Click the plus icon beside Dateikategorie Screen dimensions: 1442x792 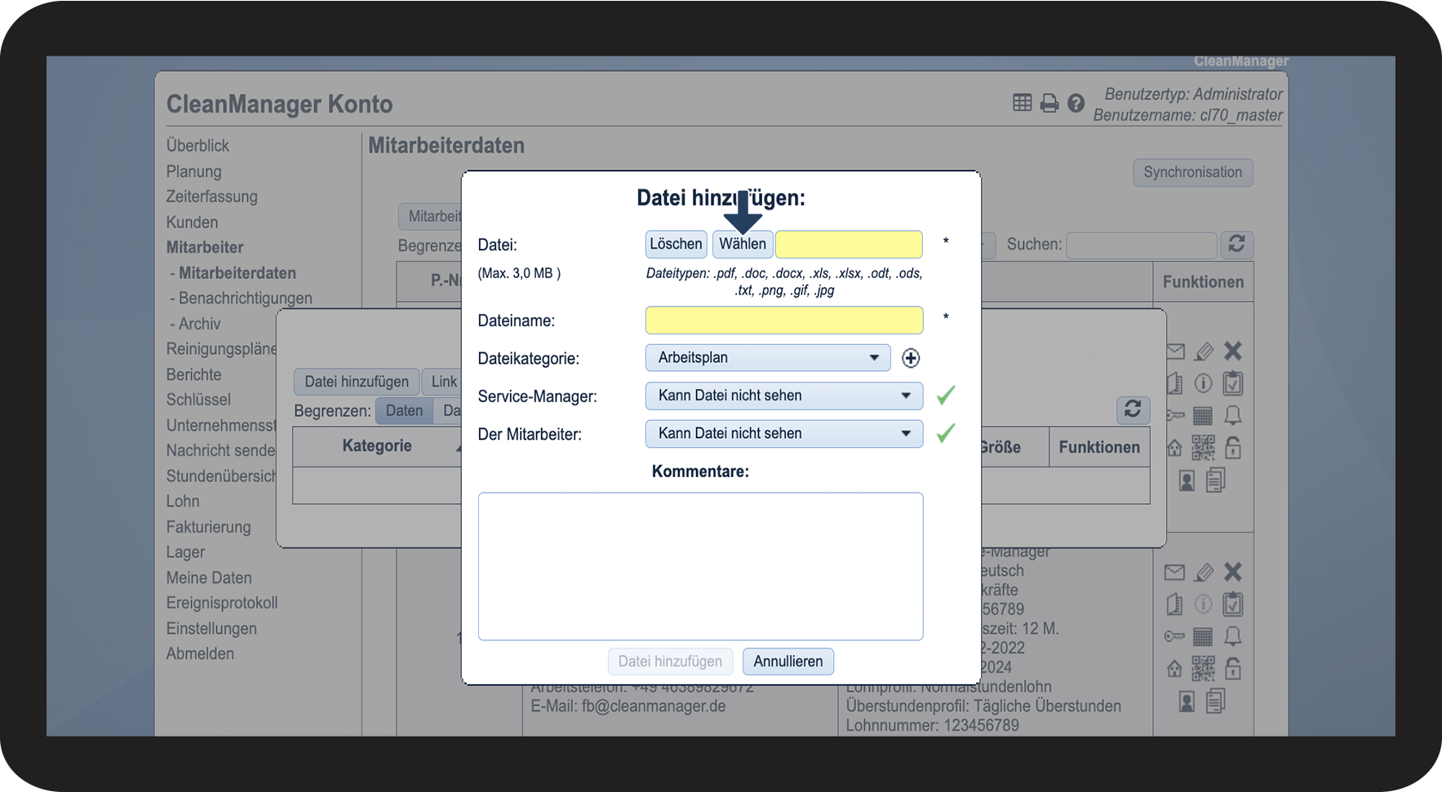click(x=911, y=358)
